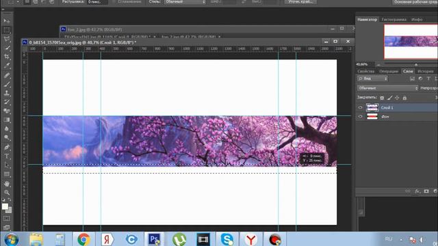Change screen mode at toolbox bottom
The width and height of the screenshot is (438, 246).
click(7, 228)
